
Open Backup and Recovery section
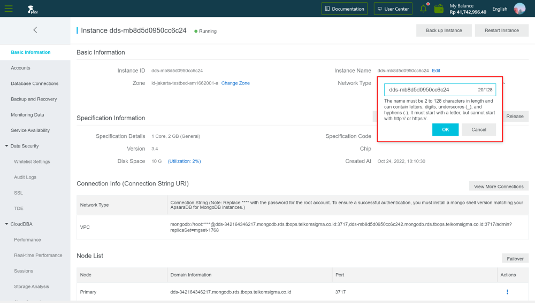34,99
